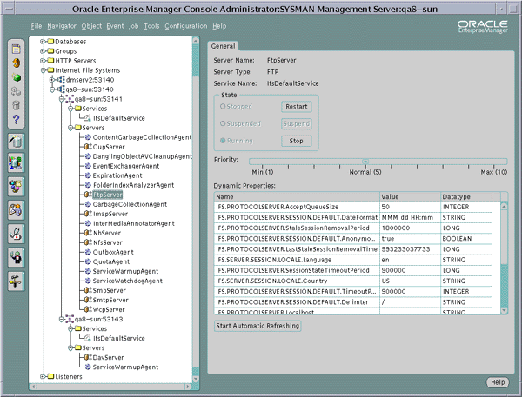Open the Navigator menu
Image resolution: width=522 pixels, height=397 pixels.
(62, 26)
